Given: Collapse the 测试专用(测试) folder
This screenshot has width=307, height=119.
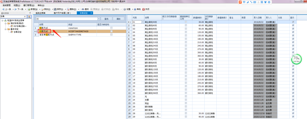Looking at the screenshot, I should coord(6,23).
